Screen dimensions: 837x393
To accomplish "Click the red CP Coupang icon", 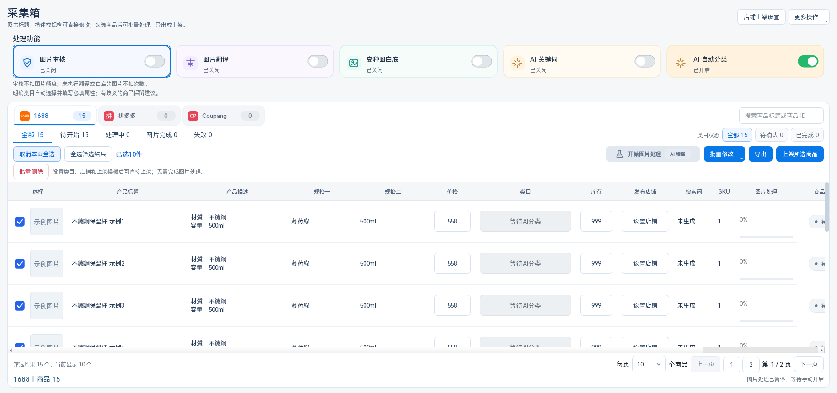I will pyautogui.click(x=193, y=116).
